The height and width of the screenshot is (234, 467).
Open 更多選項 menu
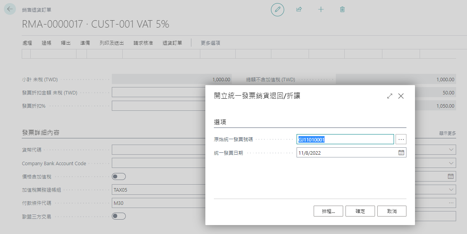tap(210, 43)
